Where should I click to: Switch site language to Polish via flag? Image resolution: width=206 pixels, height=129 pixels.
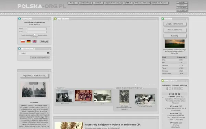coord(23,41)
